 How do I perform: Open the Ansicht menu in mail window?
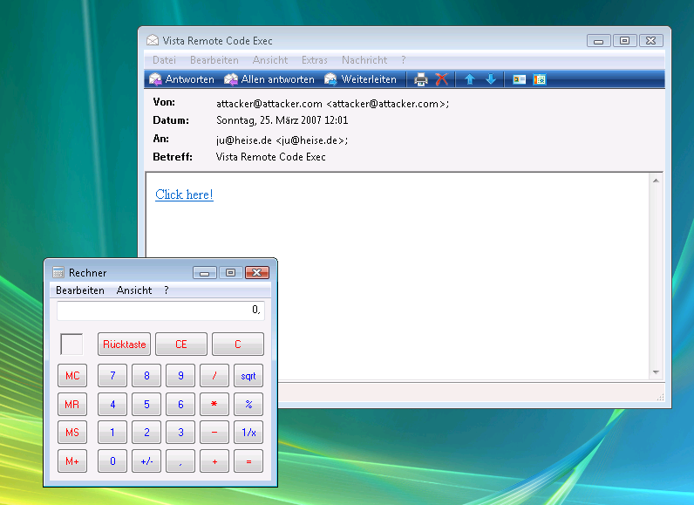[x=270, y=60]
